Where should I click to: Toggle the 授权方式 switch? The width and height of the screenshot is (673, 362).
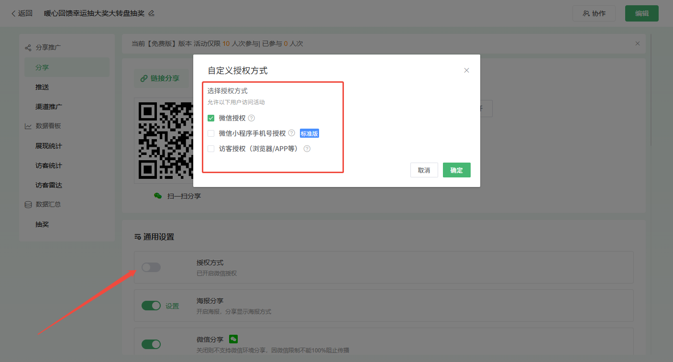point(151,267)
